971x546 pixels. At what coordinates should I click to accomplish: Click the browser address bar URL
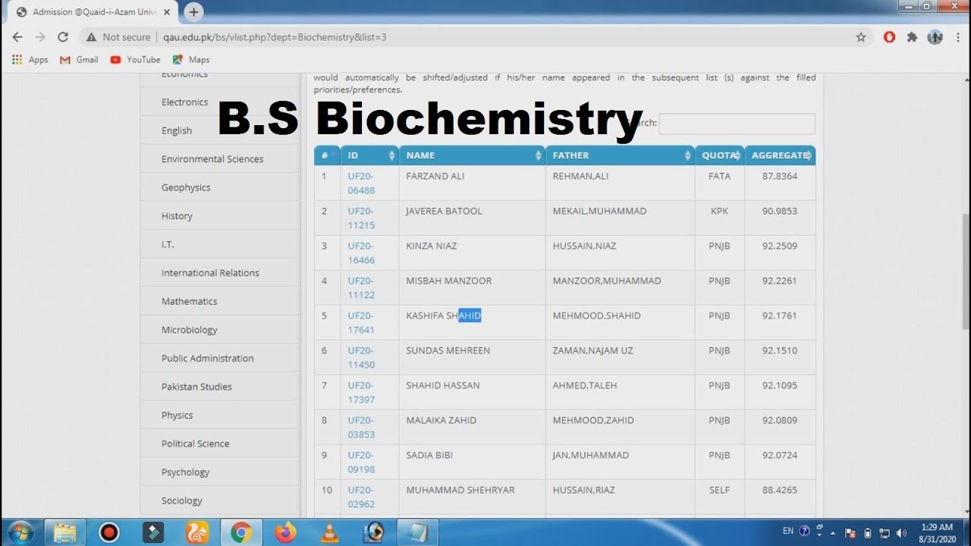coord(275,37)
